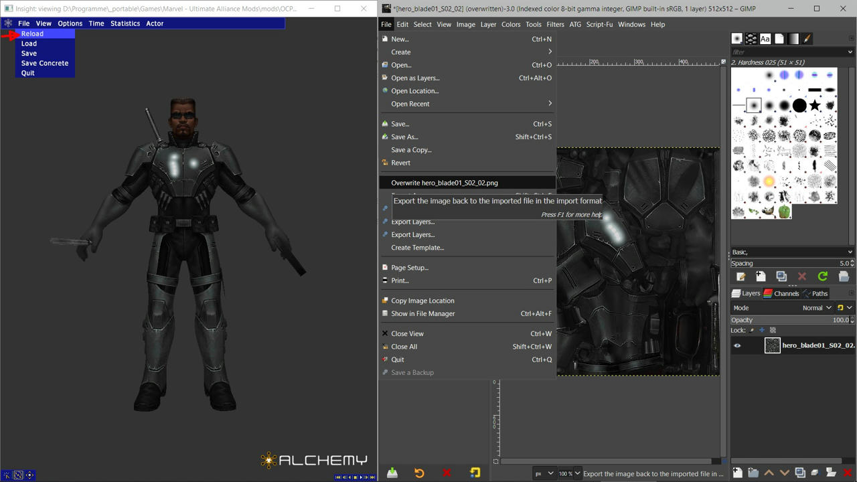Viewport: 857px width, 482px height.
Task: Toggle lock position and size icon
Action: tap(762, 330)
